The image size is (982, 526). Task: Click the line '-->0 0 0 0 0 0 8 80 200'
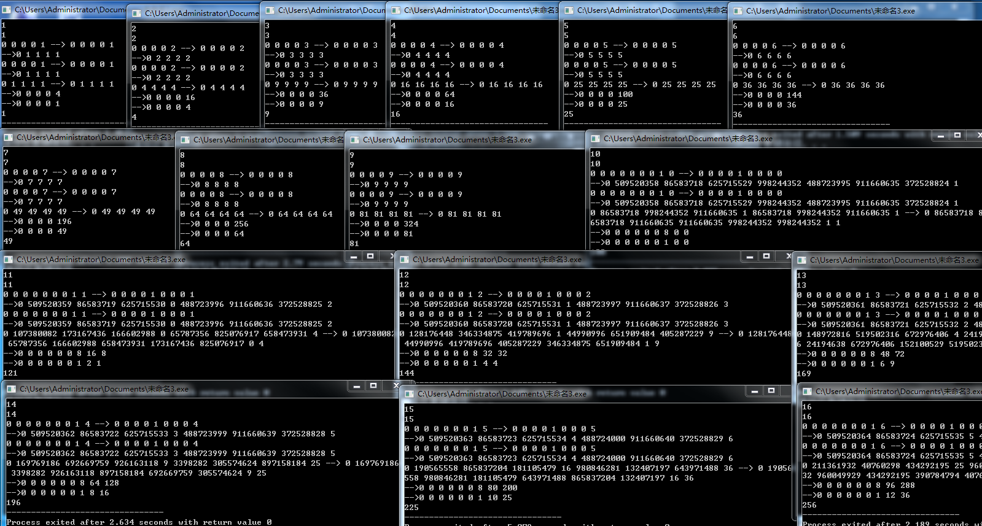[461, 488]
